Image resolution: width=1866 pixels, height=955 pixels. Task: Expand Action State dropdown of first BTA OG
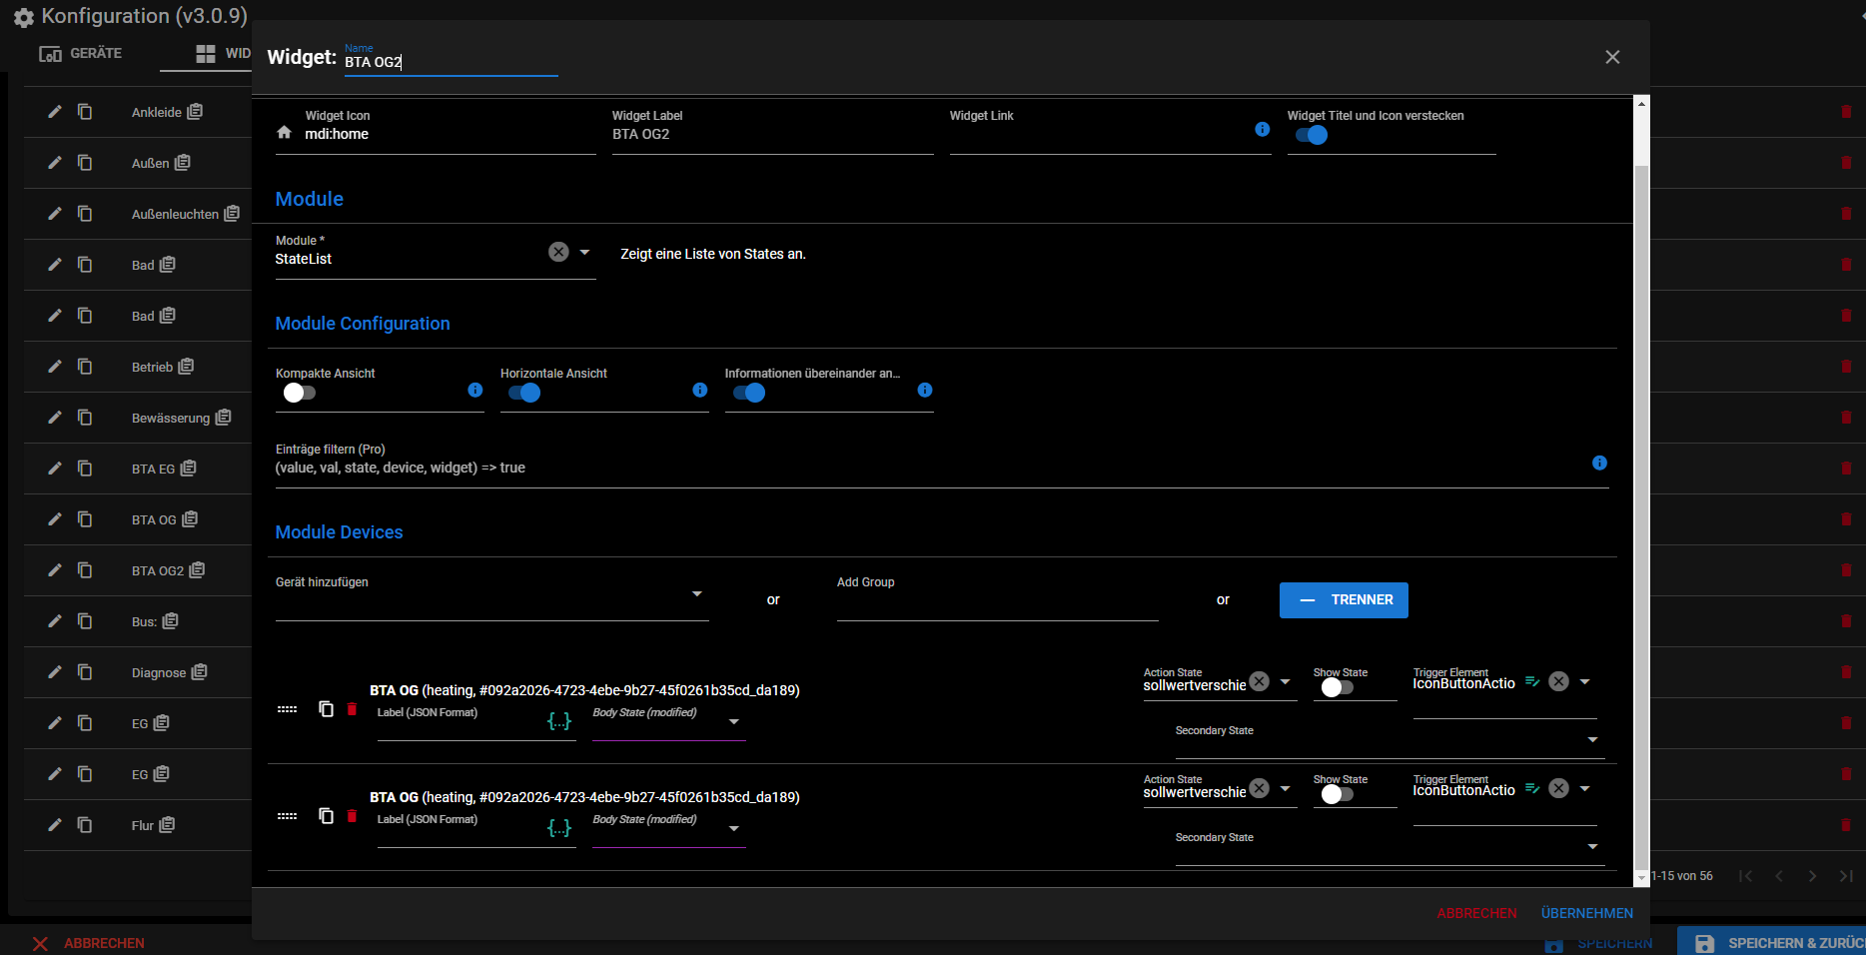[1286, 681]
